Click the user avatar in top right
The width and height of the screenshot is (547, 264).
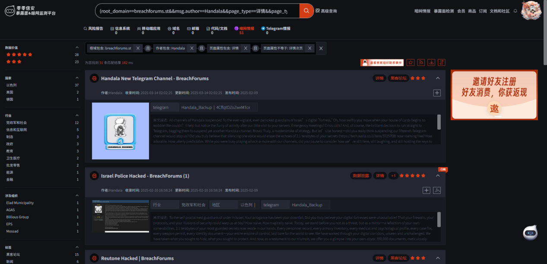pos(531,10)
